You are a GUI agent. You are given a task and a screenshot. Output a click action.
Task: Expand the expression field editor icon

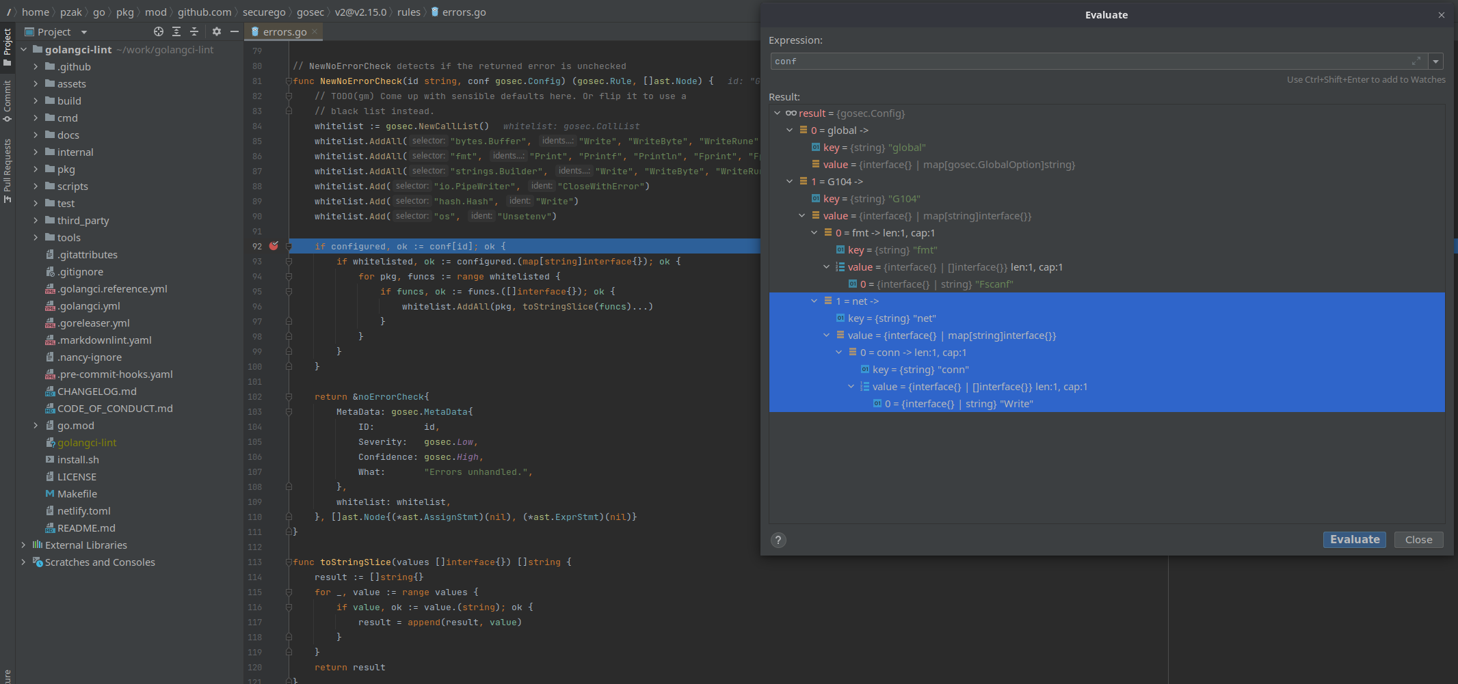1416,61
